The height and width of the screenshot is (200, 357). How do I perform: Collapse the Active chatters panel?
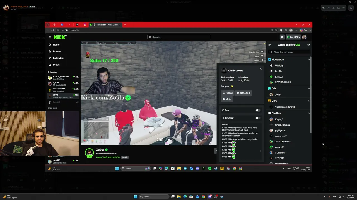(269, 45)
